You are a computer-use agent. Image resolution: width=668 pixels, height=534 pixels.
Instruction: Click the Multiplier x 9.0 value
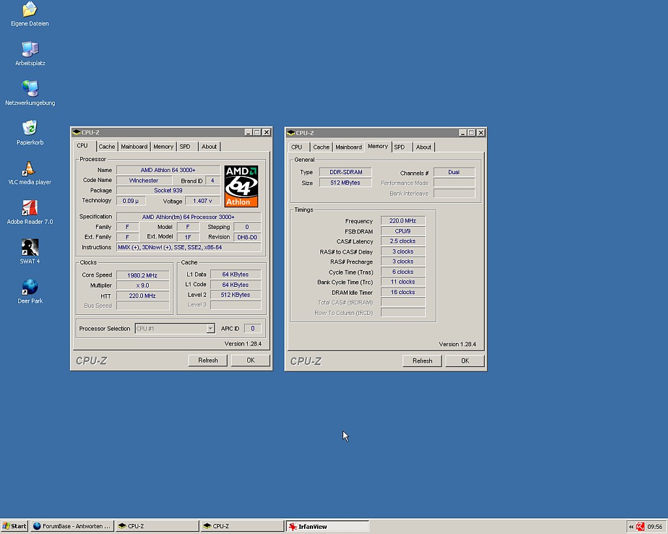click(142, 286)
